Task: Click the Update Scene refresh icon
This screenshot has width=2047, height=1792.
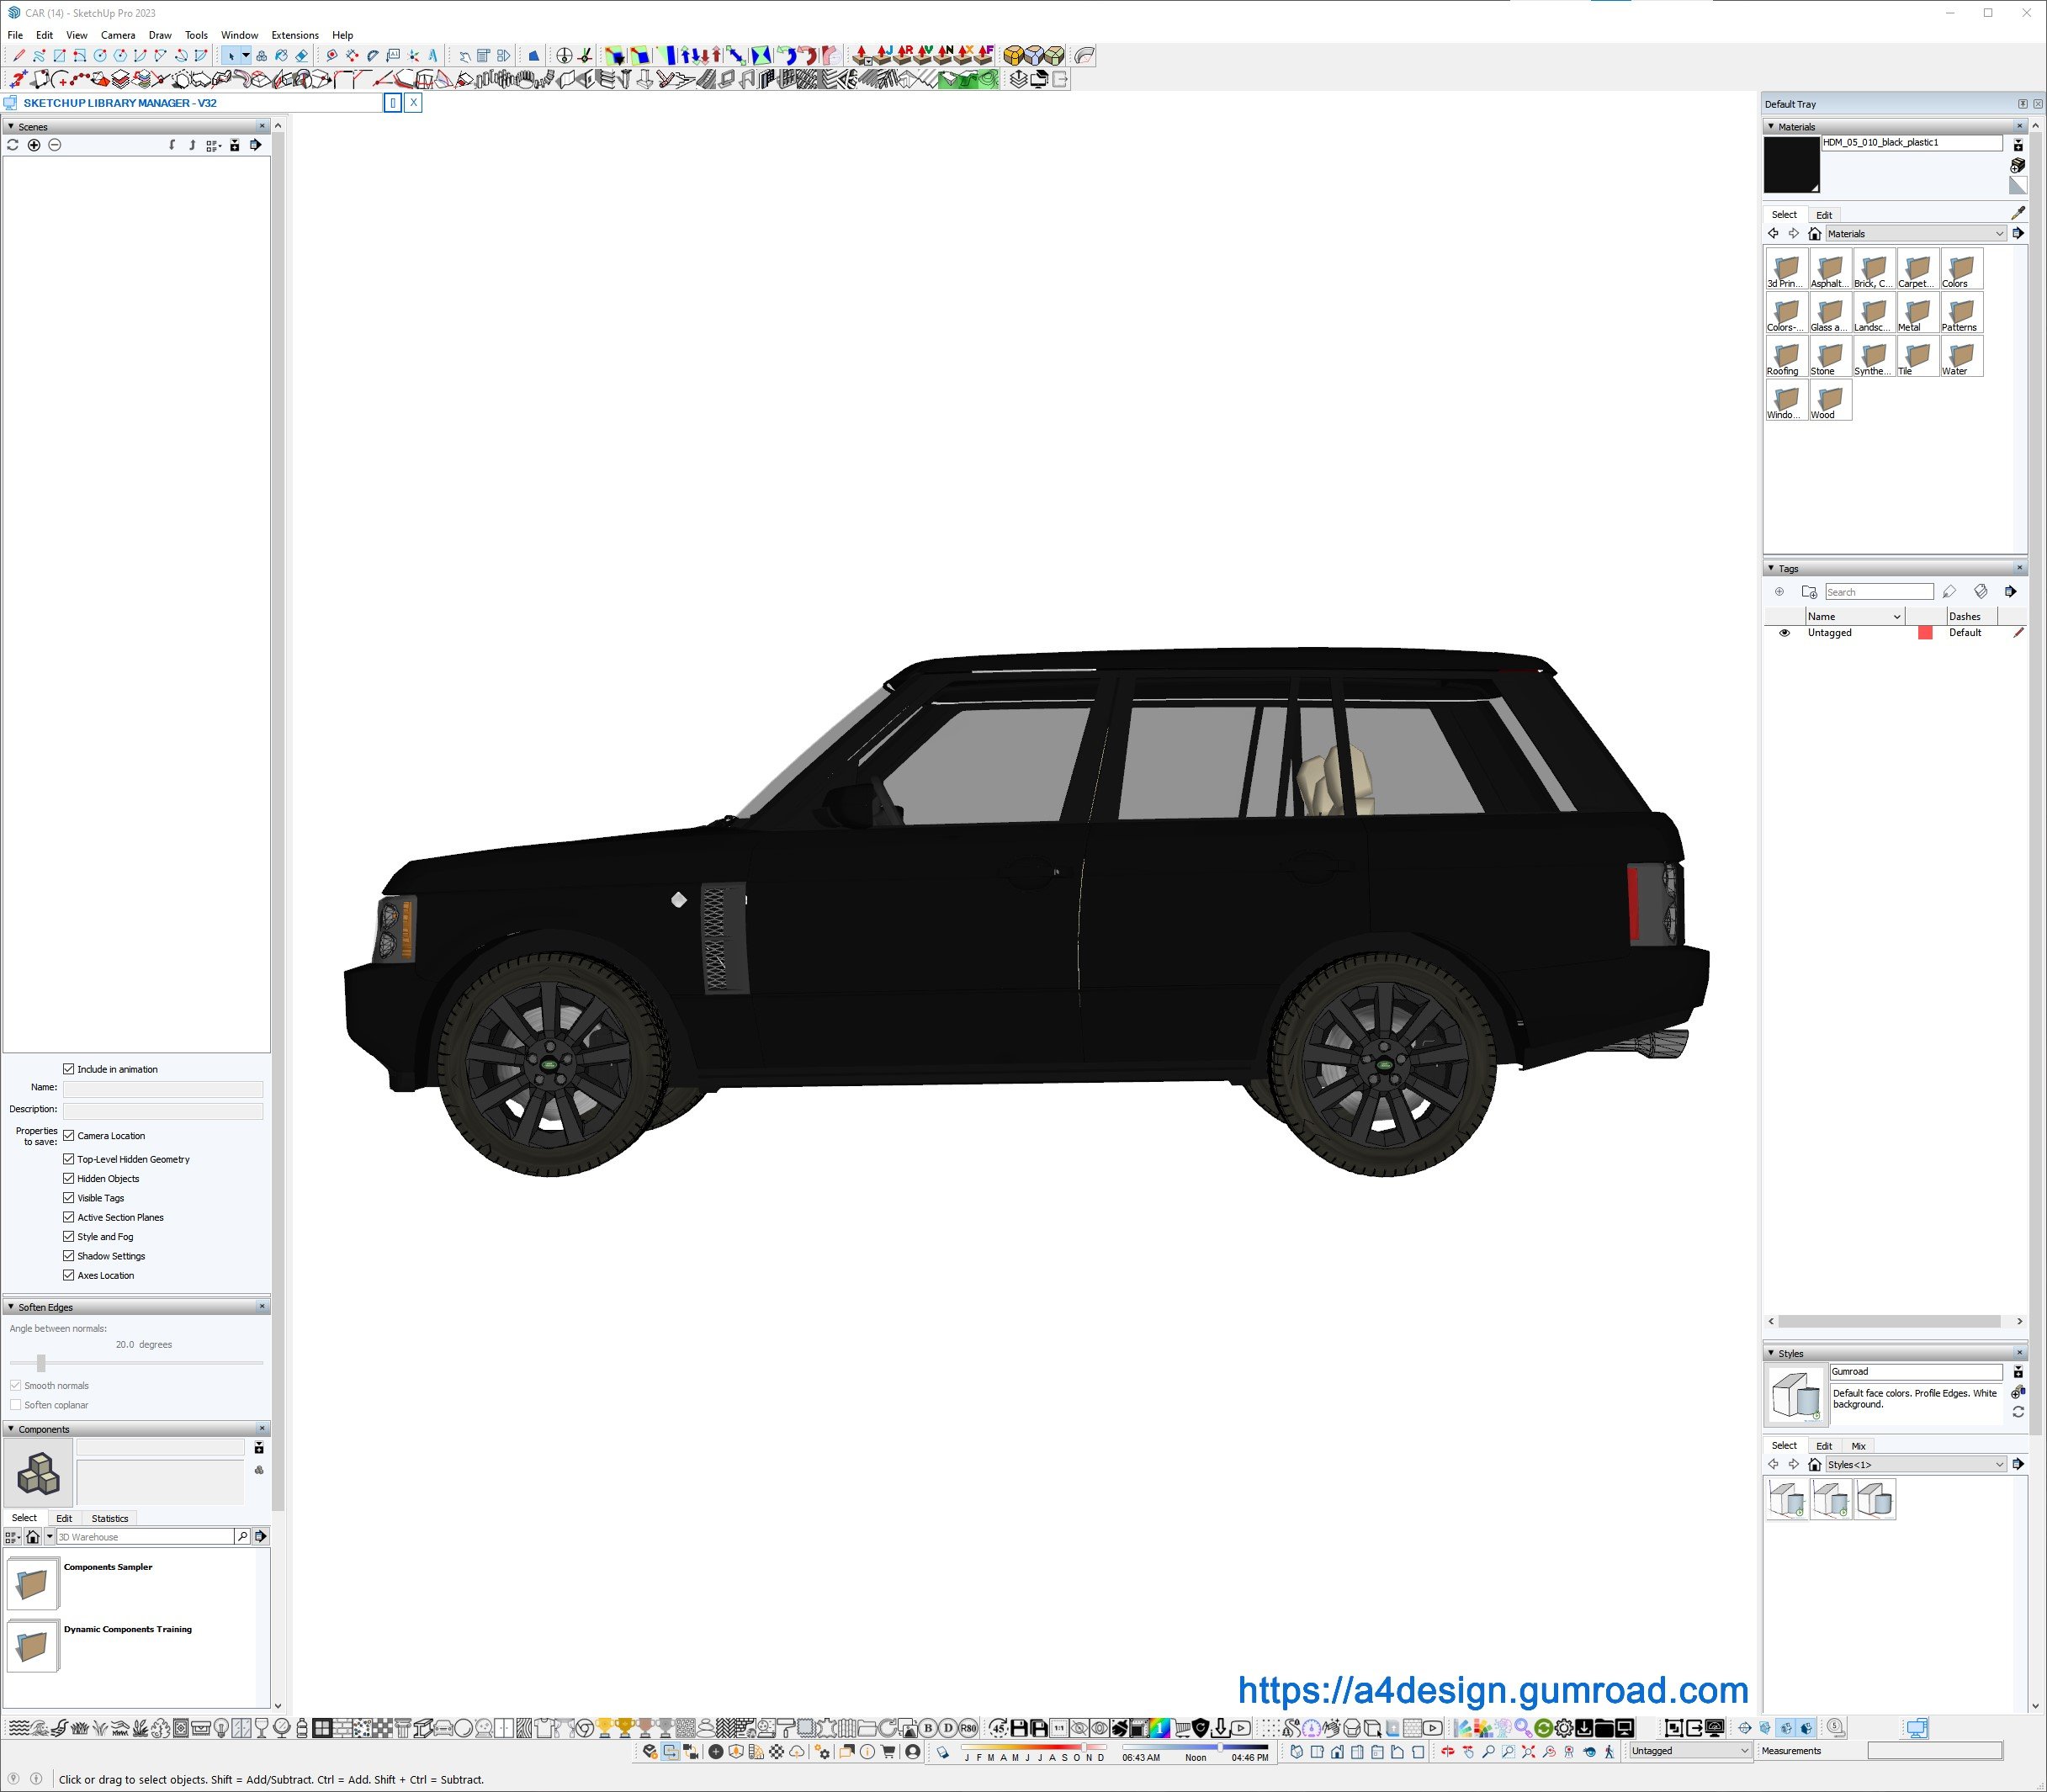Action: 13,145
